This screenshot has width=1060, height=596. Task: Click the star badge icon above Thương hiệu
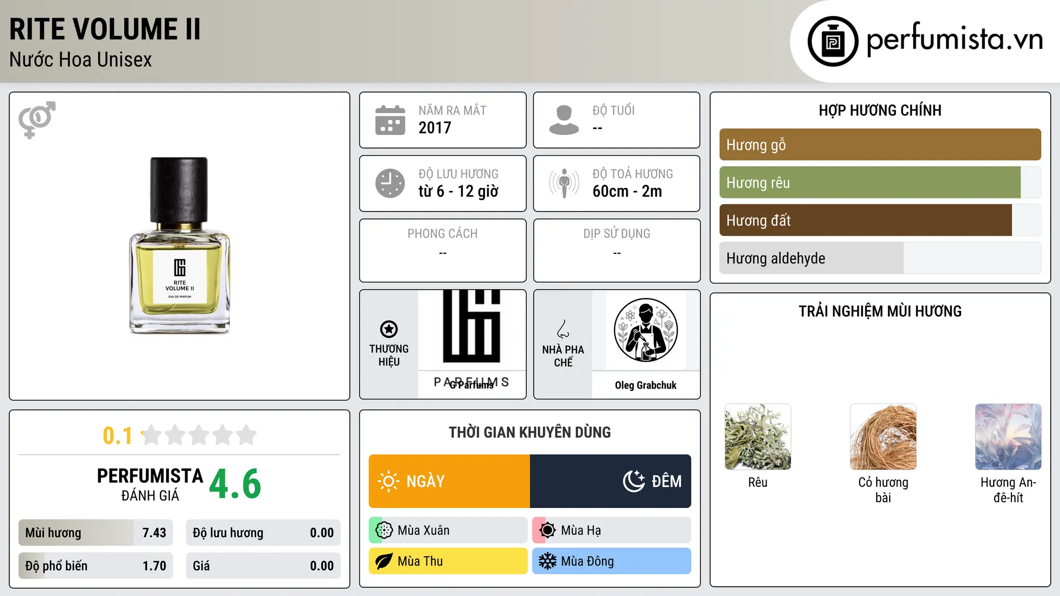[x=389, y=329]
